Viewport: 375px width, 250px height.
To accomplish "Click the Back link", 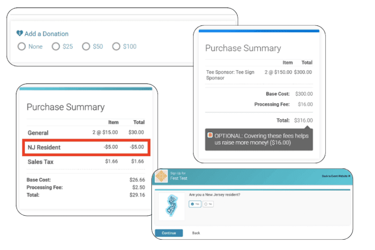I will coord(196,233).
